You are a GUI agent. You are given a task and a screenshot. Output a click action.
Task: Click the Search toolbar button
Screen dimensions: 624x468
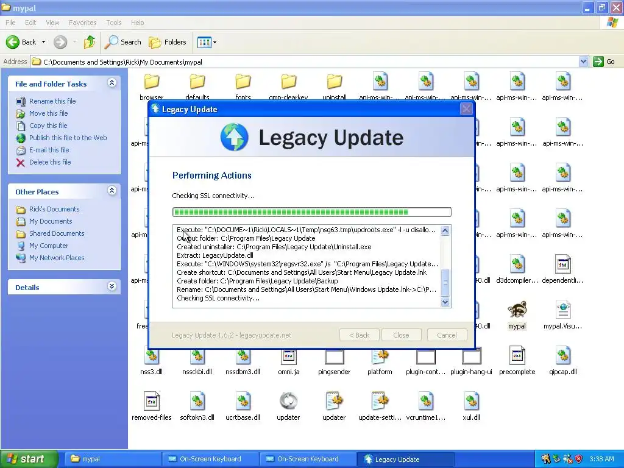point(122,42)
